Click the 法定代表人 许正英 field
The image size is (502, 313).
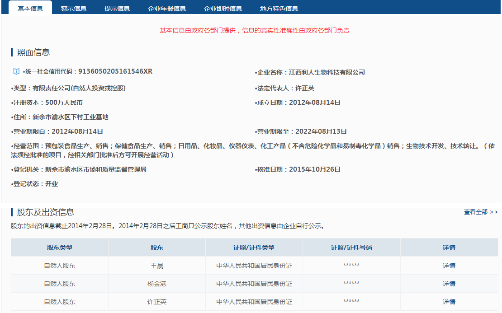284,88
